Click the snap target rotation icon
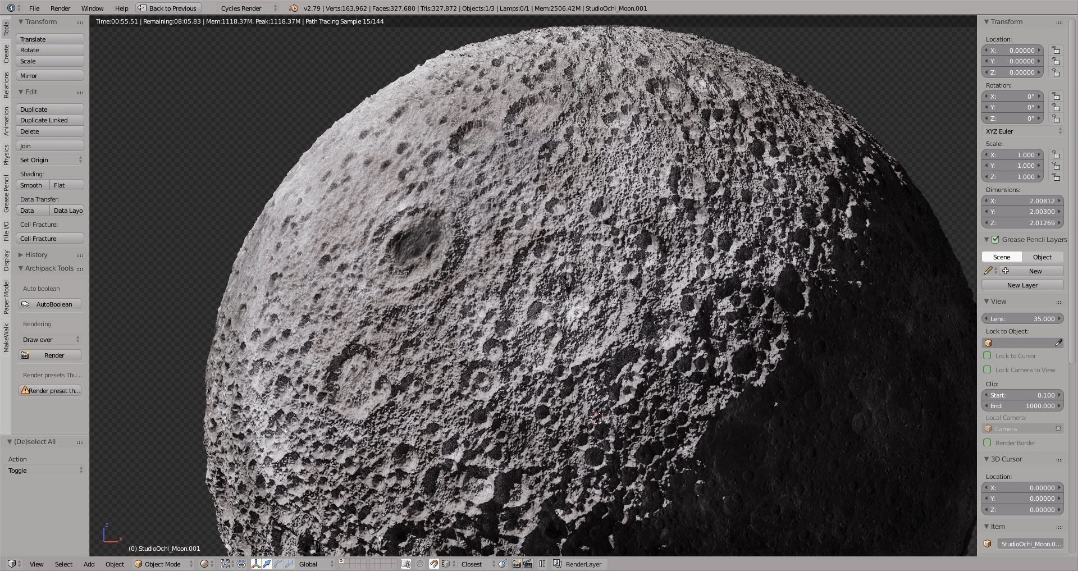The width and height of the screenshot is (1078, 571). [503, 564]
